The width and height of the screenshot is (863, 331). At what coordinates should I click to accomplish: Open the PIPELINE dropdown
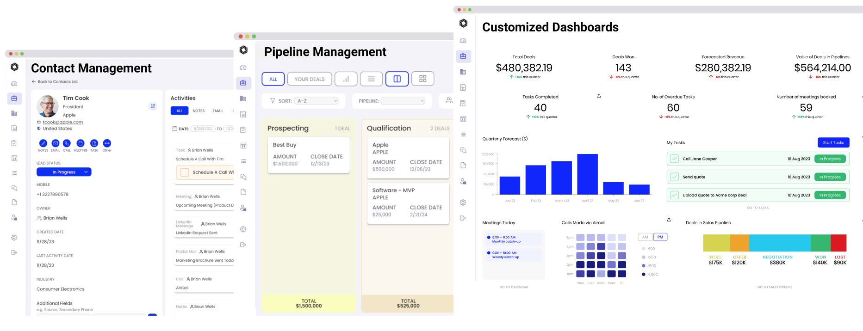[403, 101]
